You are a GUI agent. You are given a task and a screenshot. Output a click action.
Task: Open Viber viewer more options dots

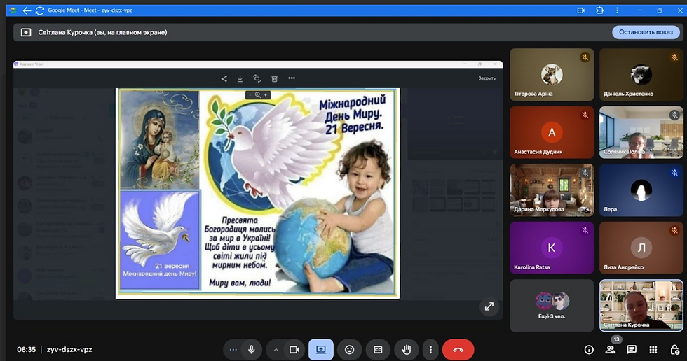(x=292, y=78)
